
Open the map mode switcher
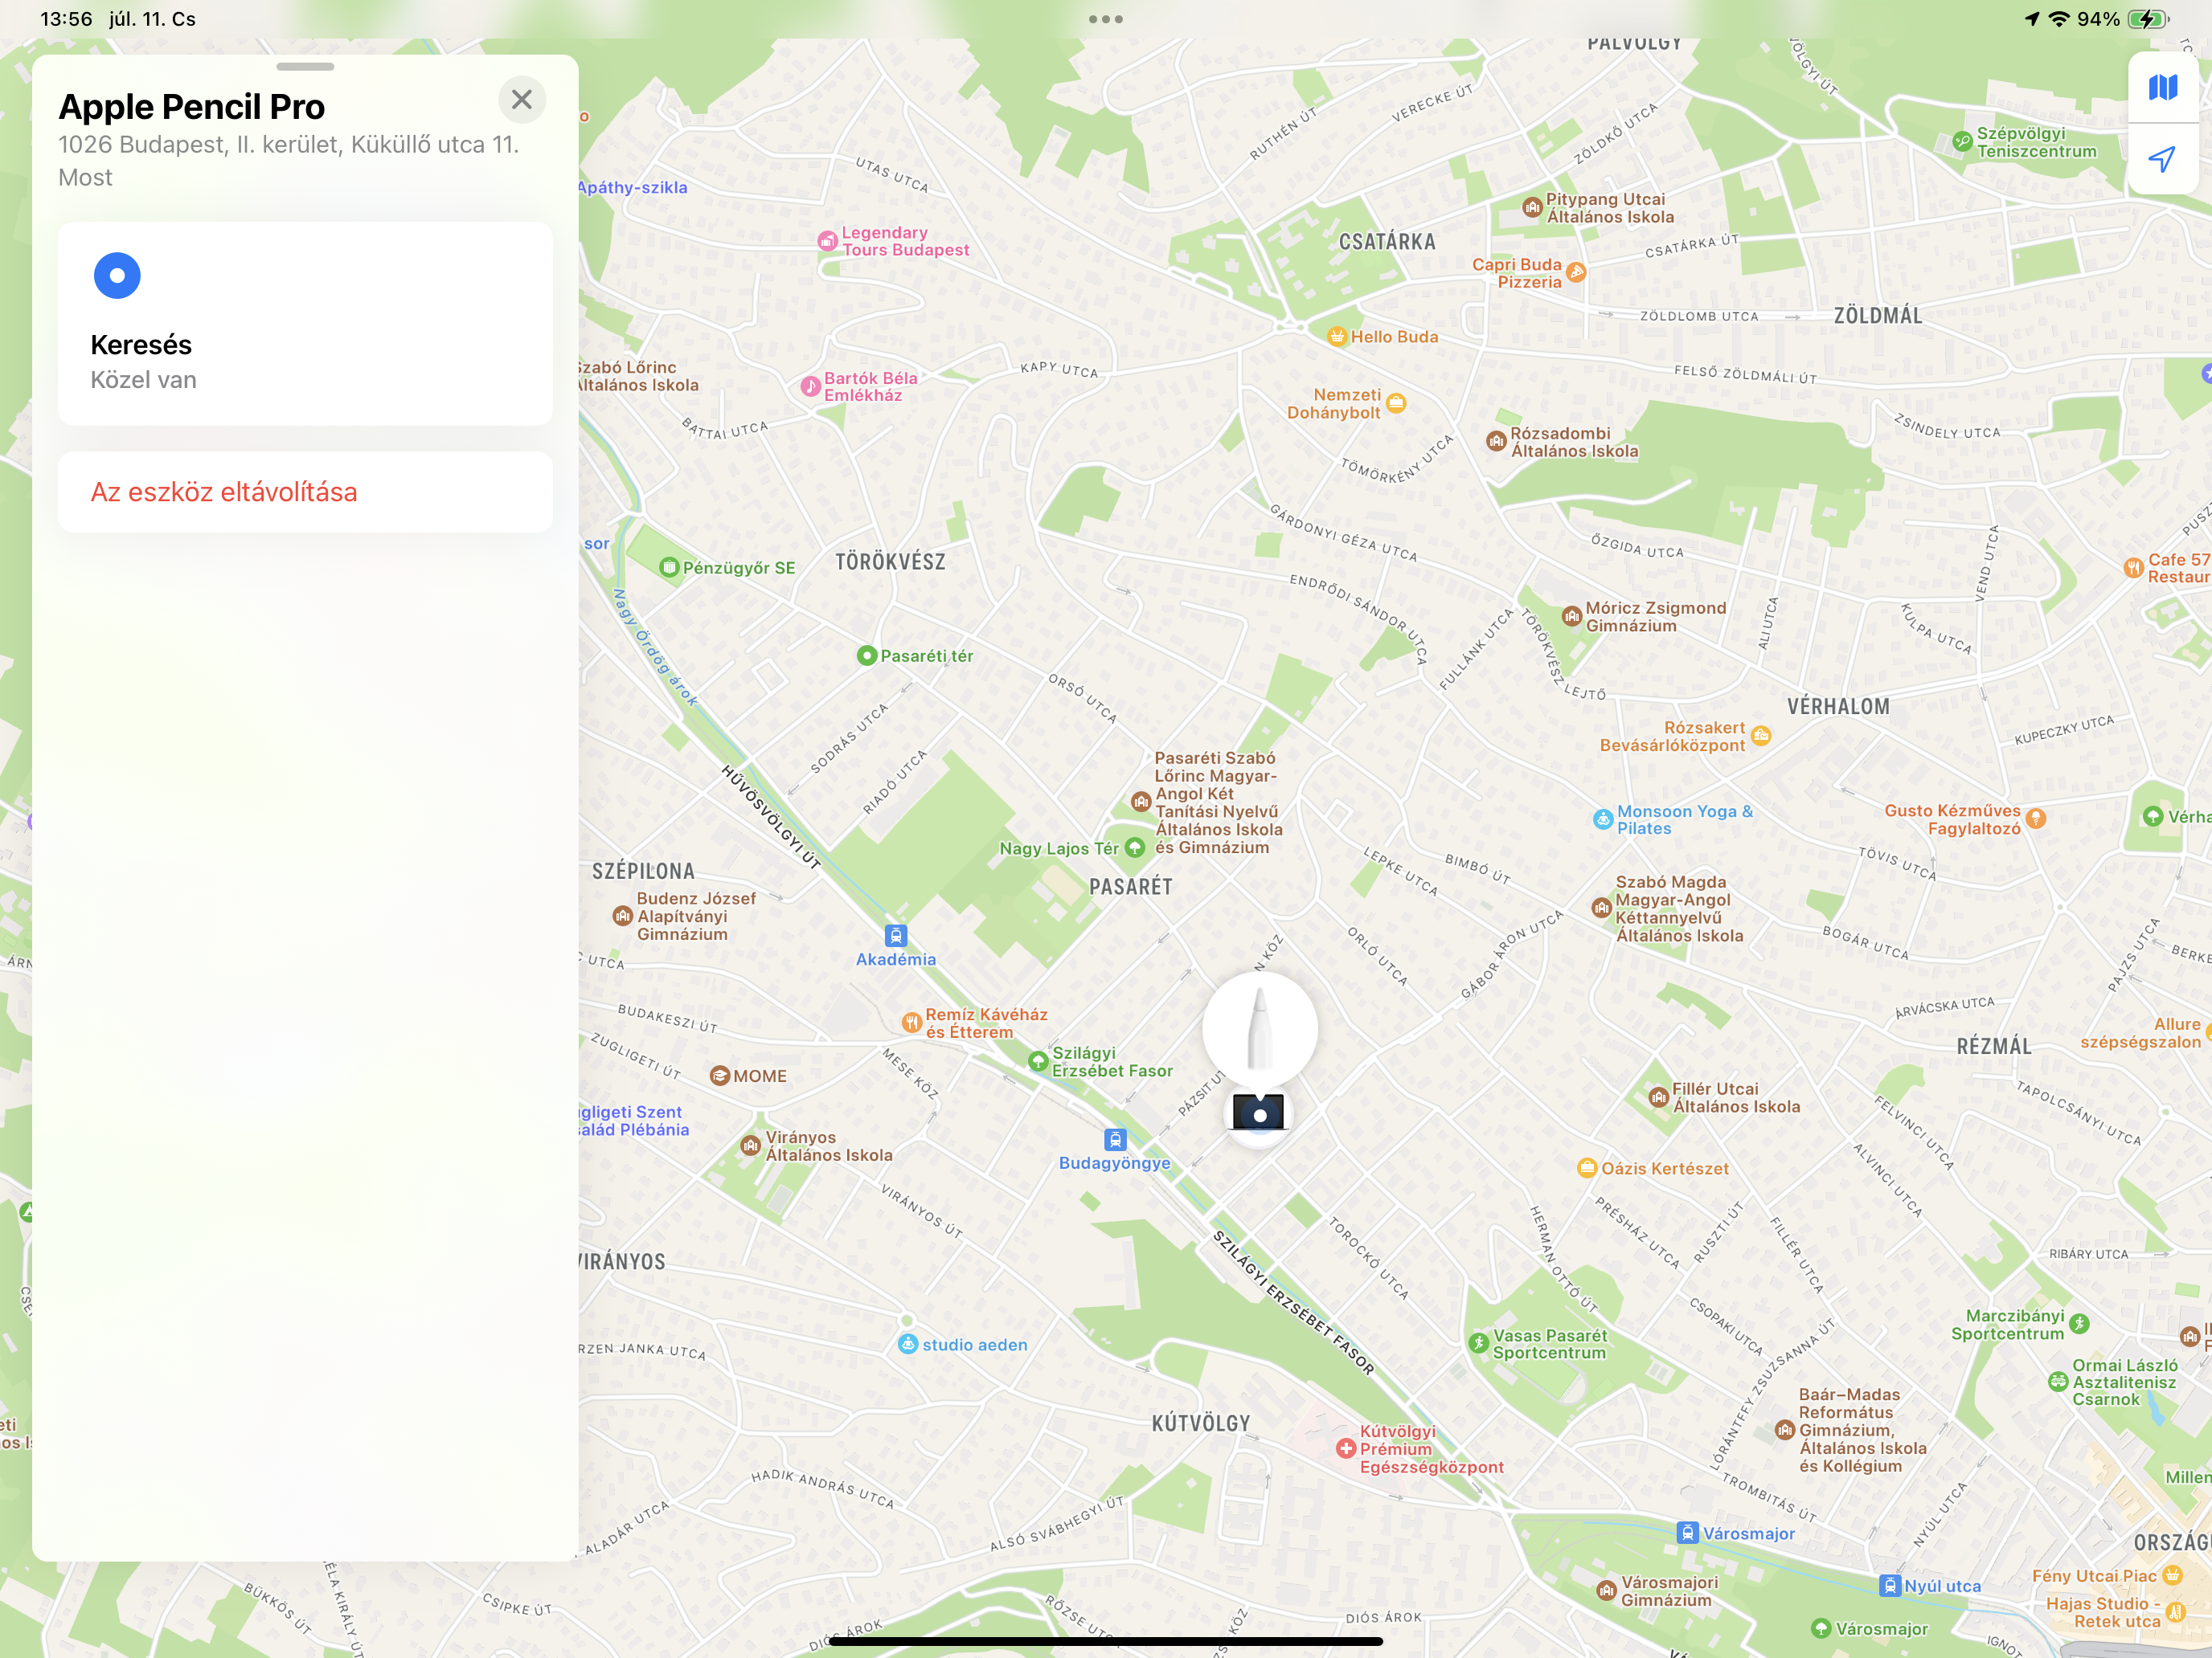2162,88
